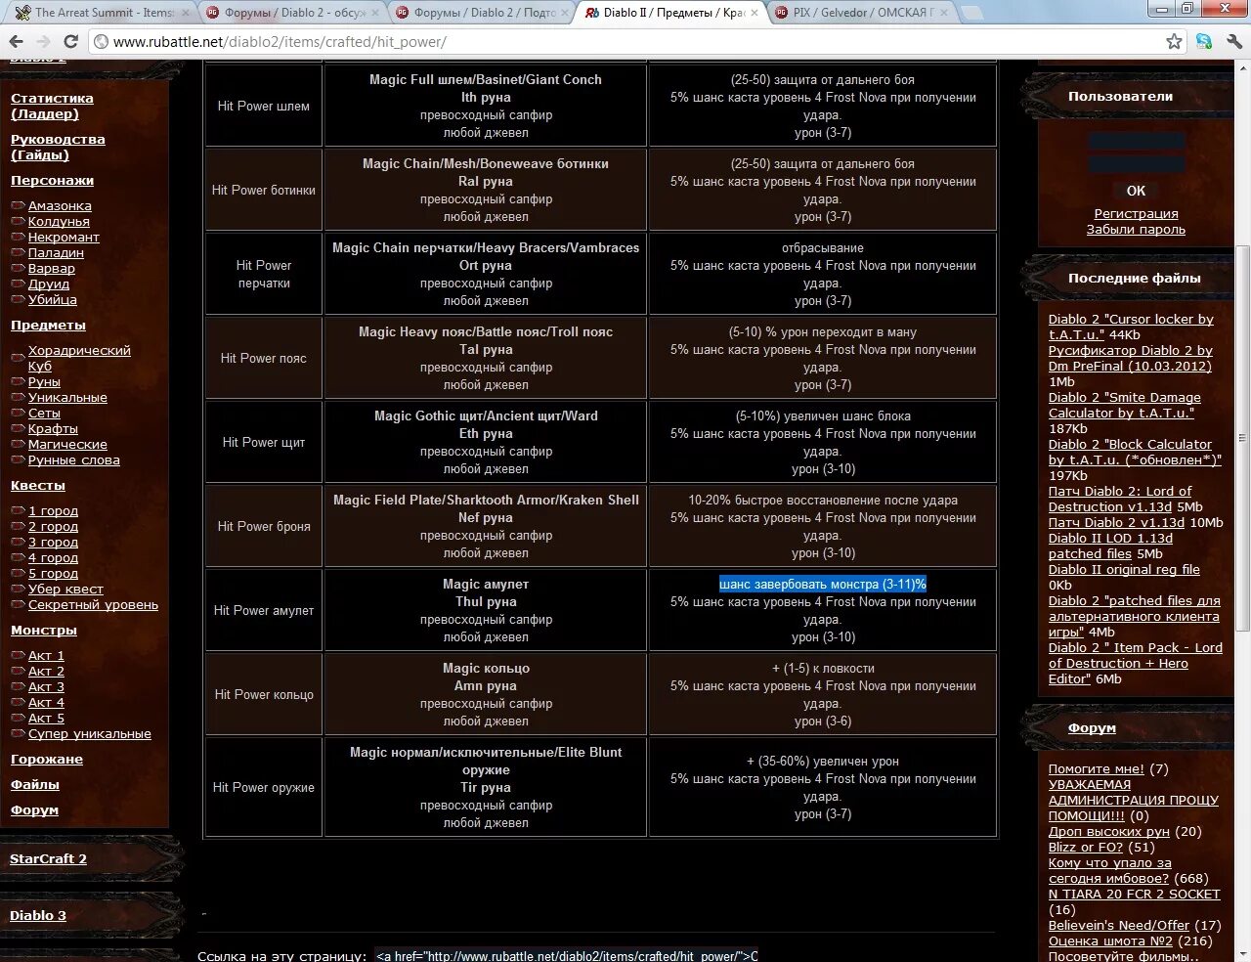Image resolution: width=1251 pixels, height=962 pixels.
Task: Open the Рунные слова link
Action: [x=74, y=460]
